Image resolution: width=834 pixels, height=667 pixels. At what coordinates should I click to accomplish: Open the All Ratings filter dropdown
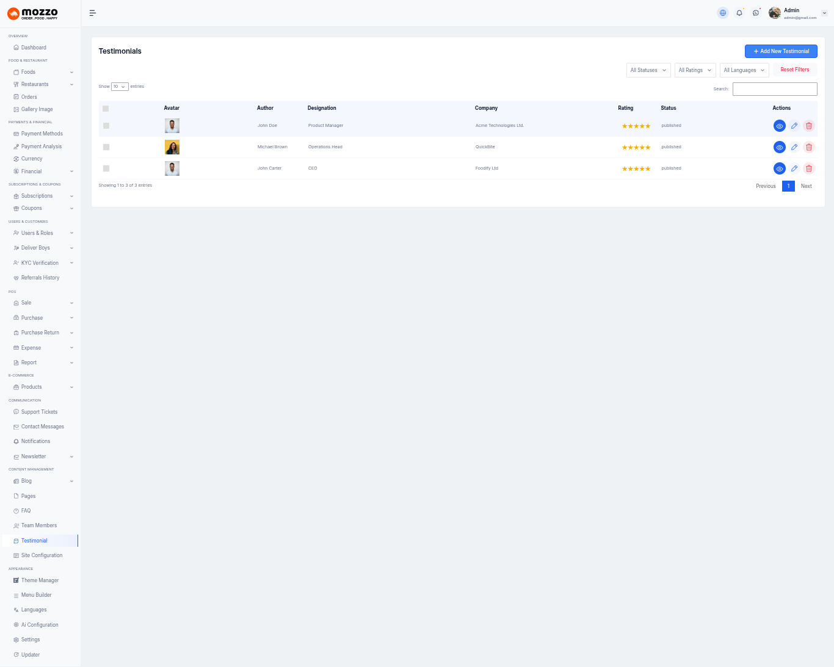pyautogui.click(x=695, y=70)
